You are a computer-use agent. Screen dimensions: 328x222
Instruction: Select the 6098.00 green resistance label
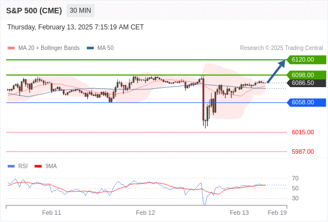pyautogui.click(x=306, y=75)
